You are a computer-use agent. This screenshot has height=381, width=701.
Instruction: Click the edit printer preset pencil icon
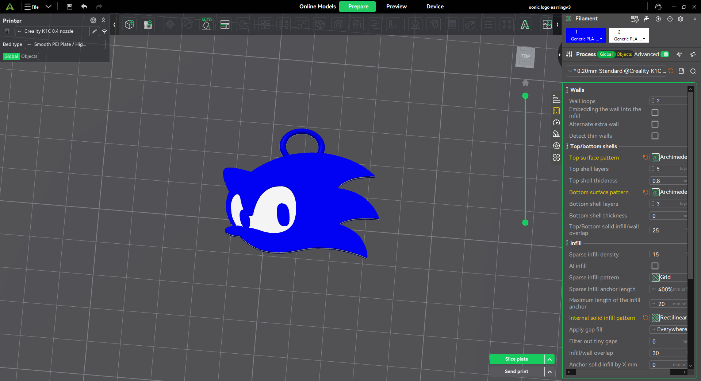(x=95, y=31)
